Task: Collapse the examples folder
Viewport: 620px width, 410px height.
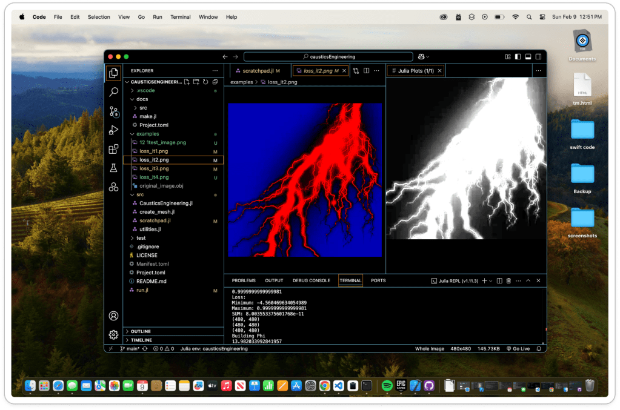Action: click(147, 134)
